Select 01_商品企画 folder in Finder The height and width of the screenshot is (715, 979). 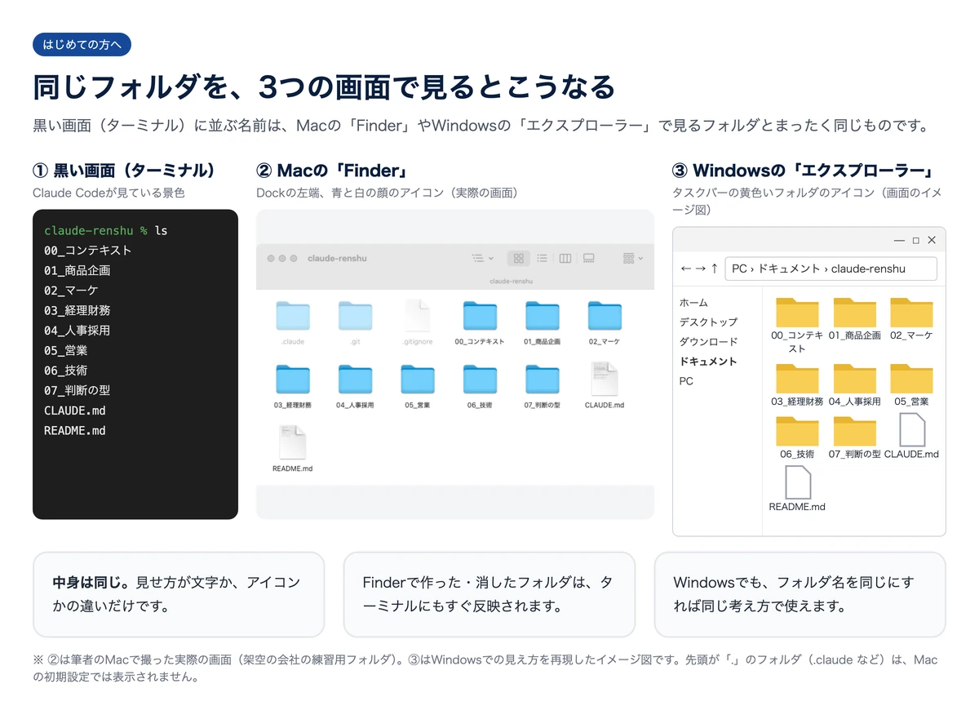(x=542, y=322)
